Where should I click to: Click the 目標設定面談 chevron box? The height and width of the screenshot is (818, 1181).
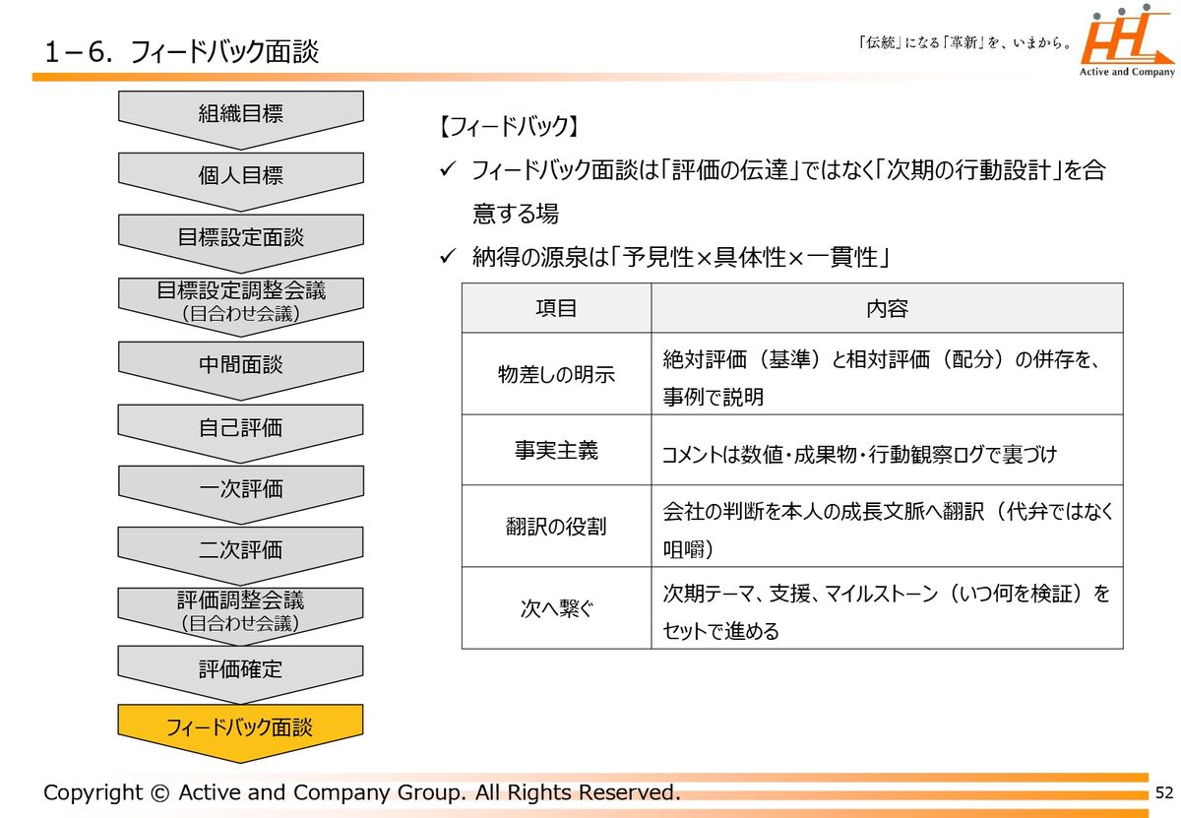(x=240, y=237)
